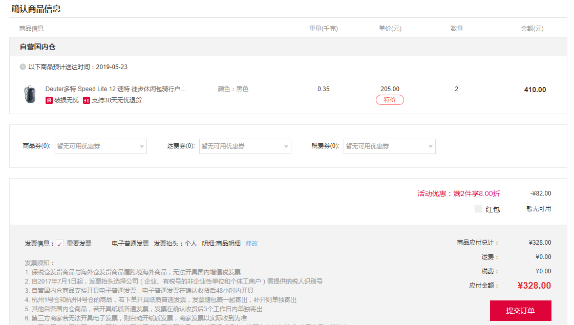The width and height of the screenshot is (574, 325).
Task: Click the red 30-day return badge icon
Action: coord(87,100)
